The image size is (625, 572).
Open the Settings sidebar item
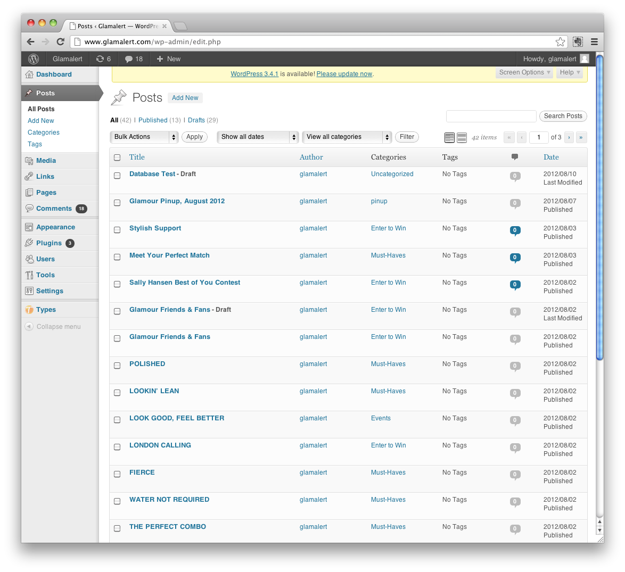[50, 291]
